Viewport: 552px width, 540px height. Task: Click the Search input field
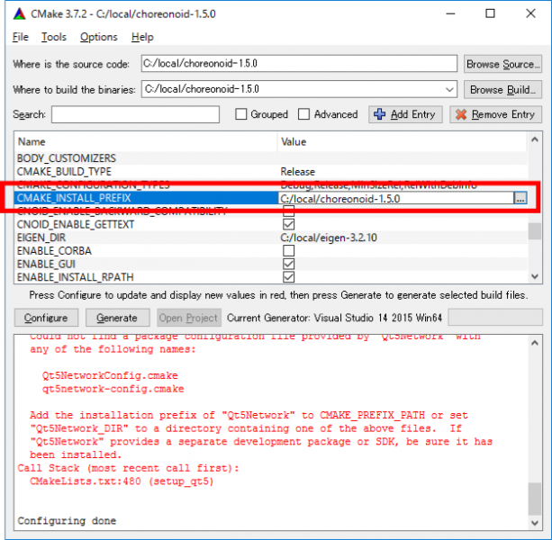[x=135, y=114]
